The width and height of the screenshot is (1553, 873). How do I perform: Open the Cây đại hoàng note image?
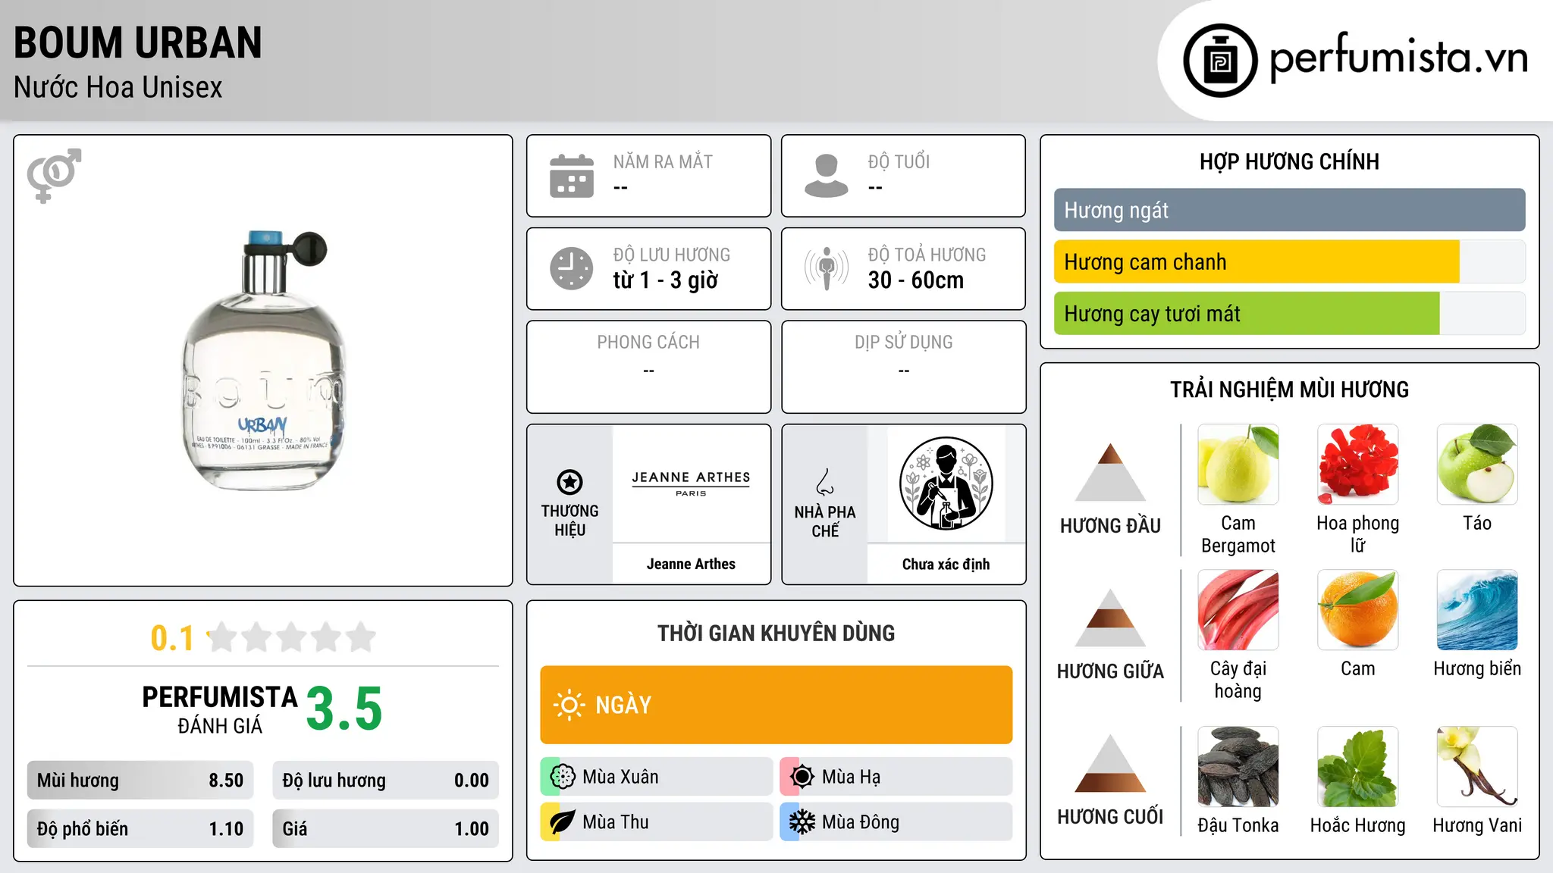pyautogui.click(x=1238, y=610)
